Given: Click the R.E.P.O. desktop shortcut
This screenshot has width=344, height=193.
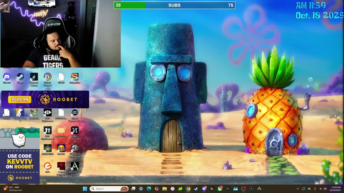Looking at the screenshot, I should point(61,150).
